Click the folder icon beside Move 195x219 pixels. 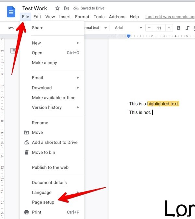coord(26,133)
